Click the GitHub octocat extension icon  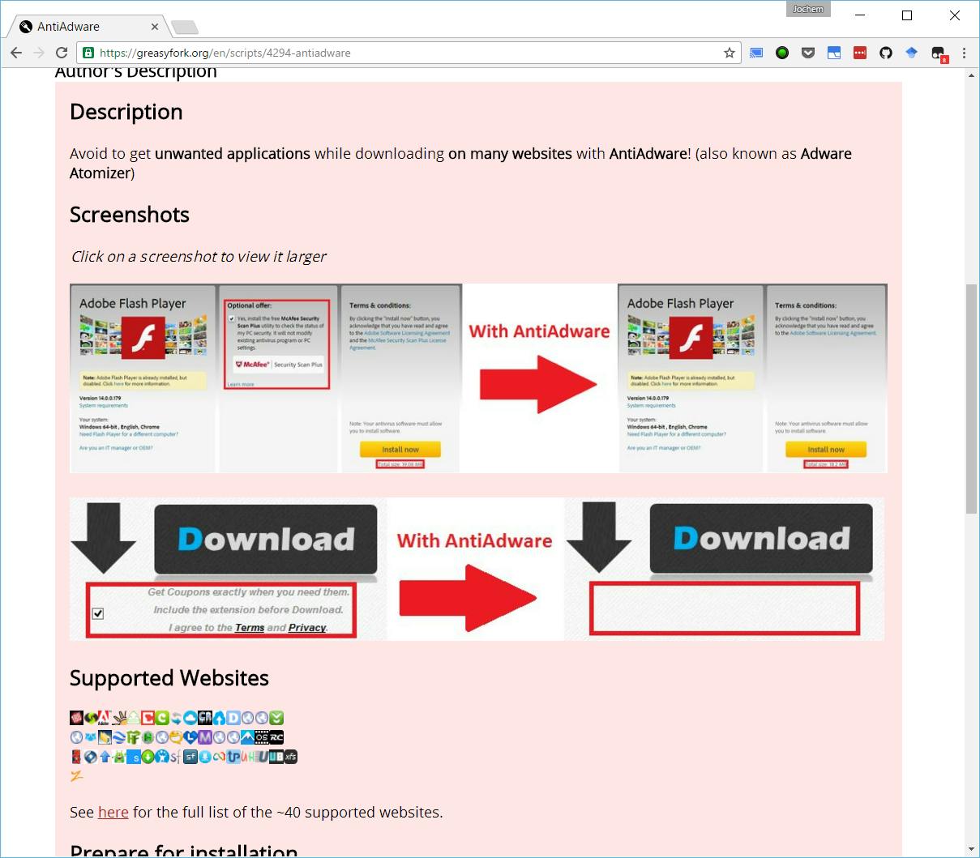tap(886, 53)
